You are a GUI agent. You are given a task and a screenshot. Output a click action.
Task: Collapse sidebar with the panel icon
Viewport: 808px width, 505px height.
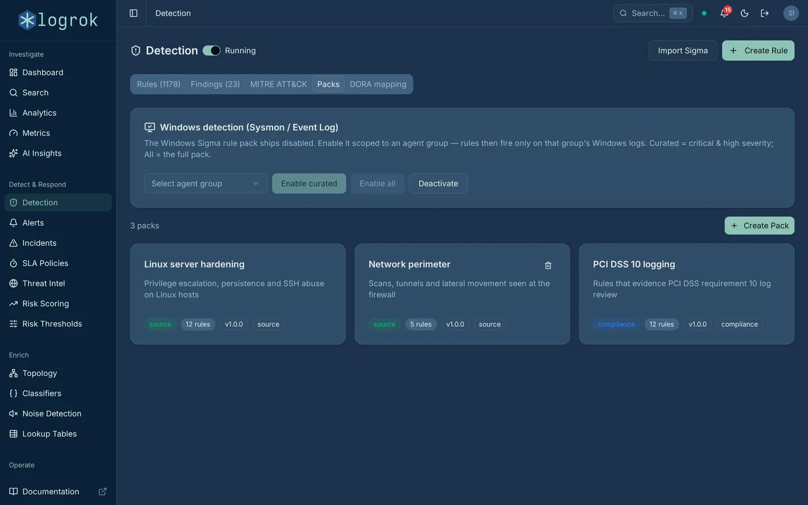coord(134,13)
